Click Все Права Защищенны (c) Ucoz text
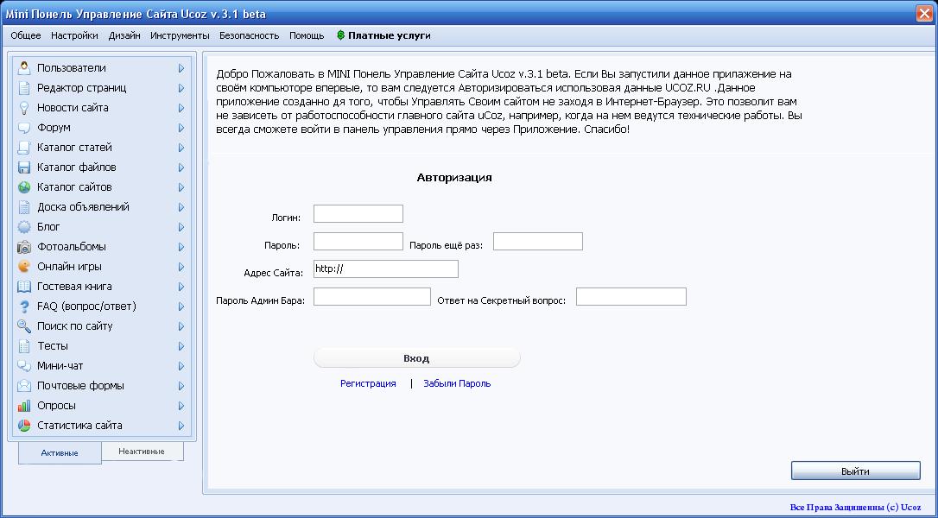Viewport: 938px width, 518px height. coord(855,508)
